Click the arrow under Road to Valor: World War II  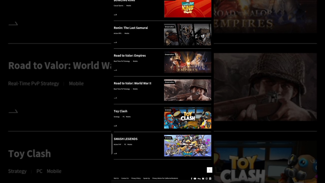(x=115, y=98)
